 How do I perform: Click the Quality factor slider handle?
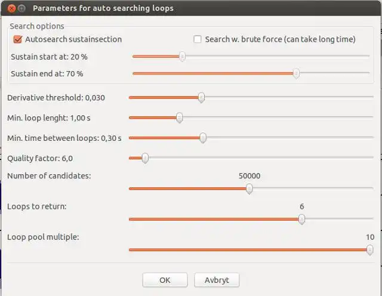[144, 158]
